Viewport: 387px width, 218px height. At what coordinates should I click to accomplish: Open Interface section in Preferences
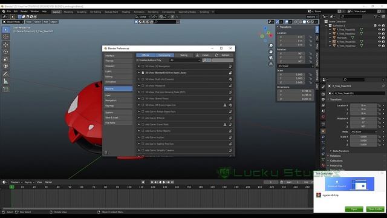pos(119,56)
